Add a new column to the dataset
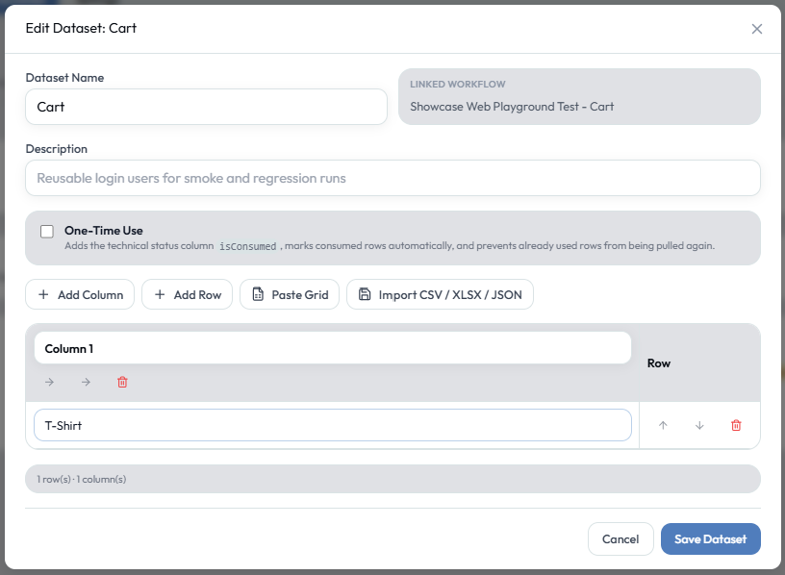 [80, 295]
